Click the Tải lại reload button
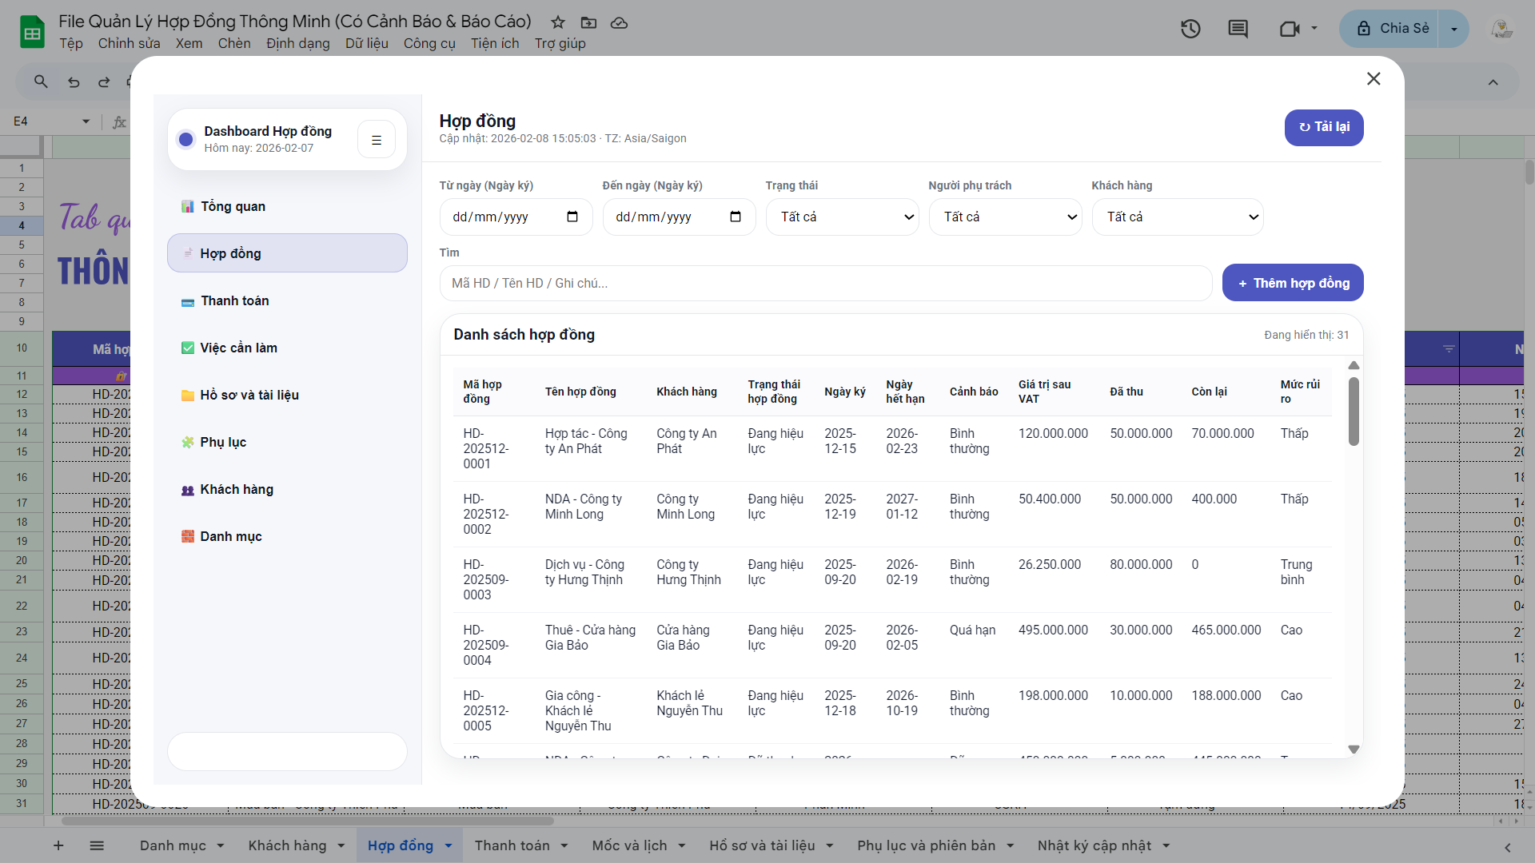Viewport: 1535px width, 863px height. pyautogui.click(x=1324, y=127)
